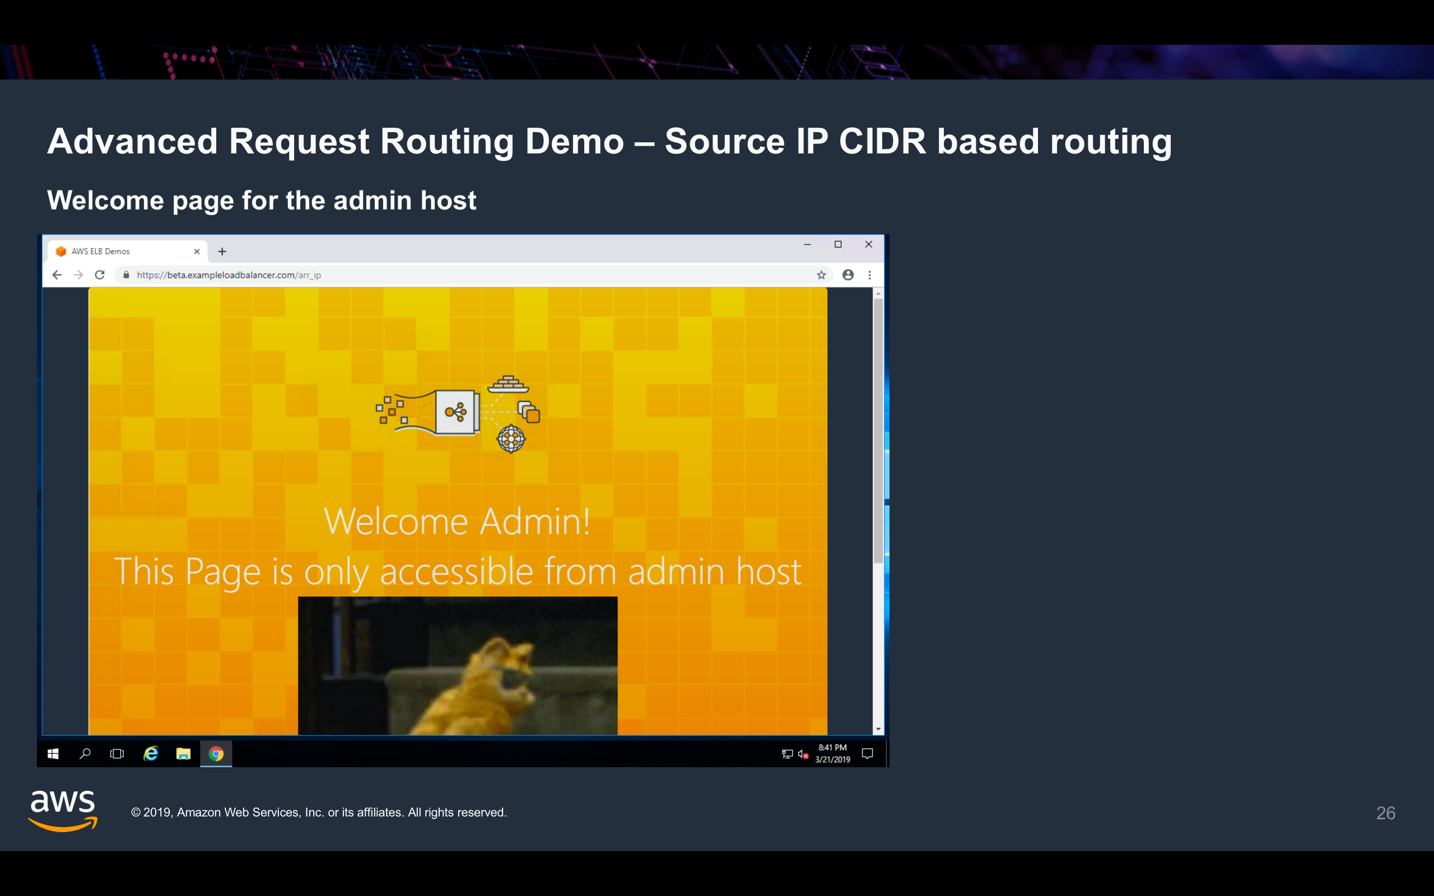1434x896 pixels.
Task: Toggle the muted volume tray icon
Action: tap(803, 754)
